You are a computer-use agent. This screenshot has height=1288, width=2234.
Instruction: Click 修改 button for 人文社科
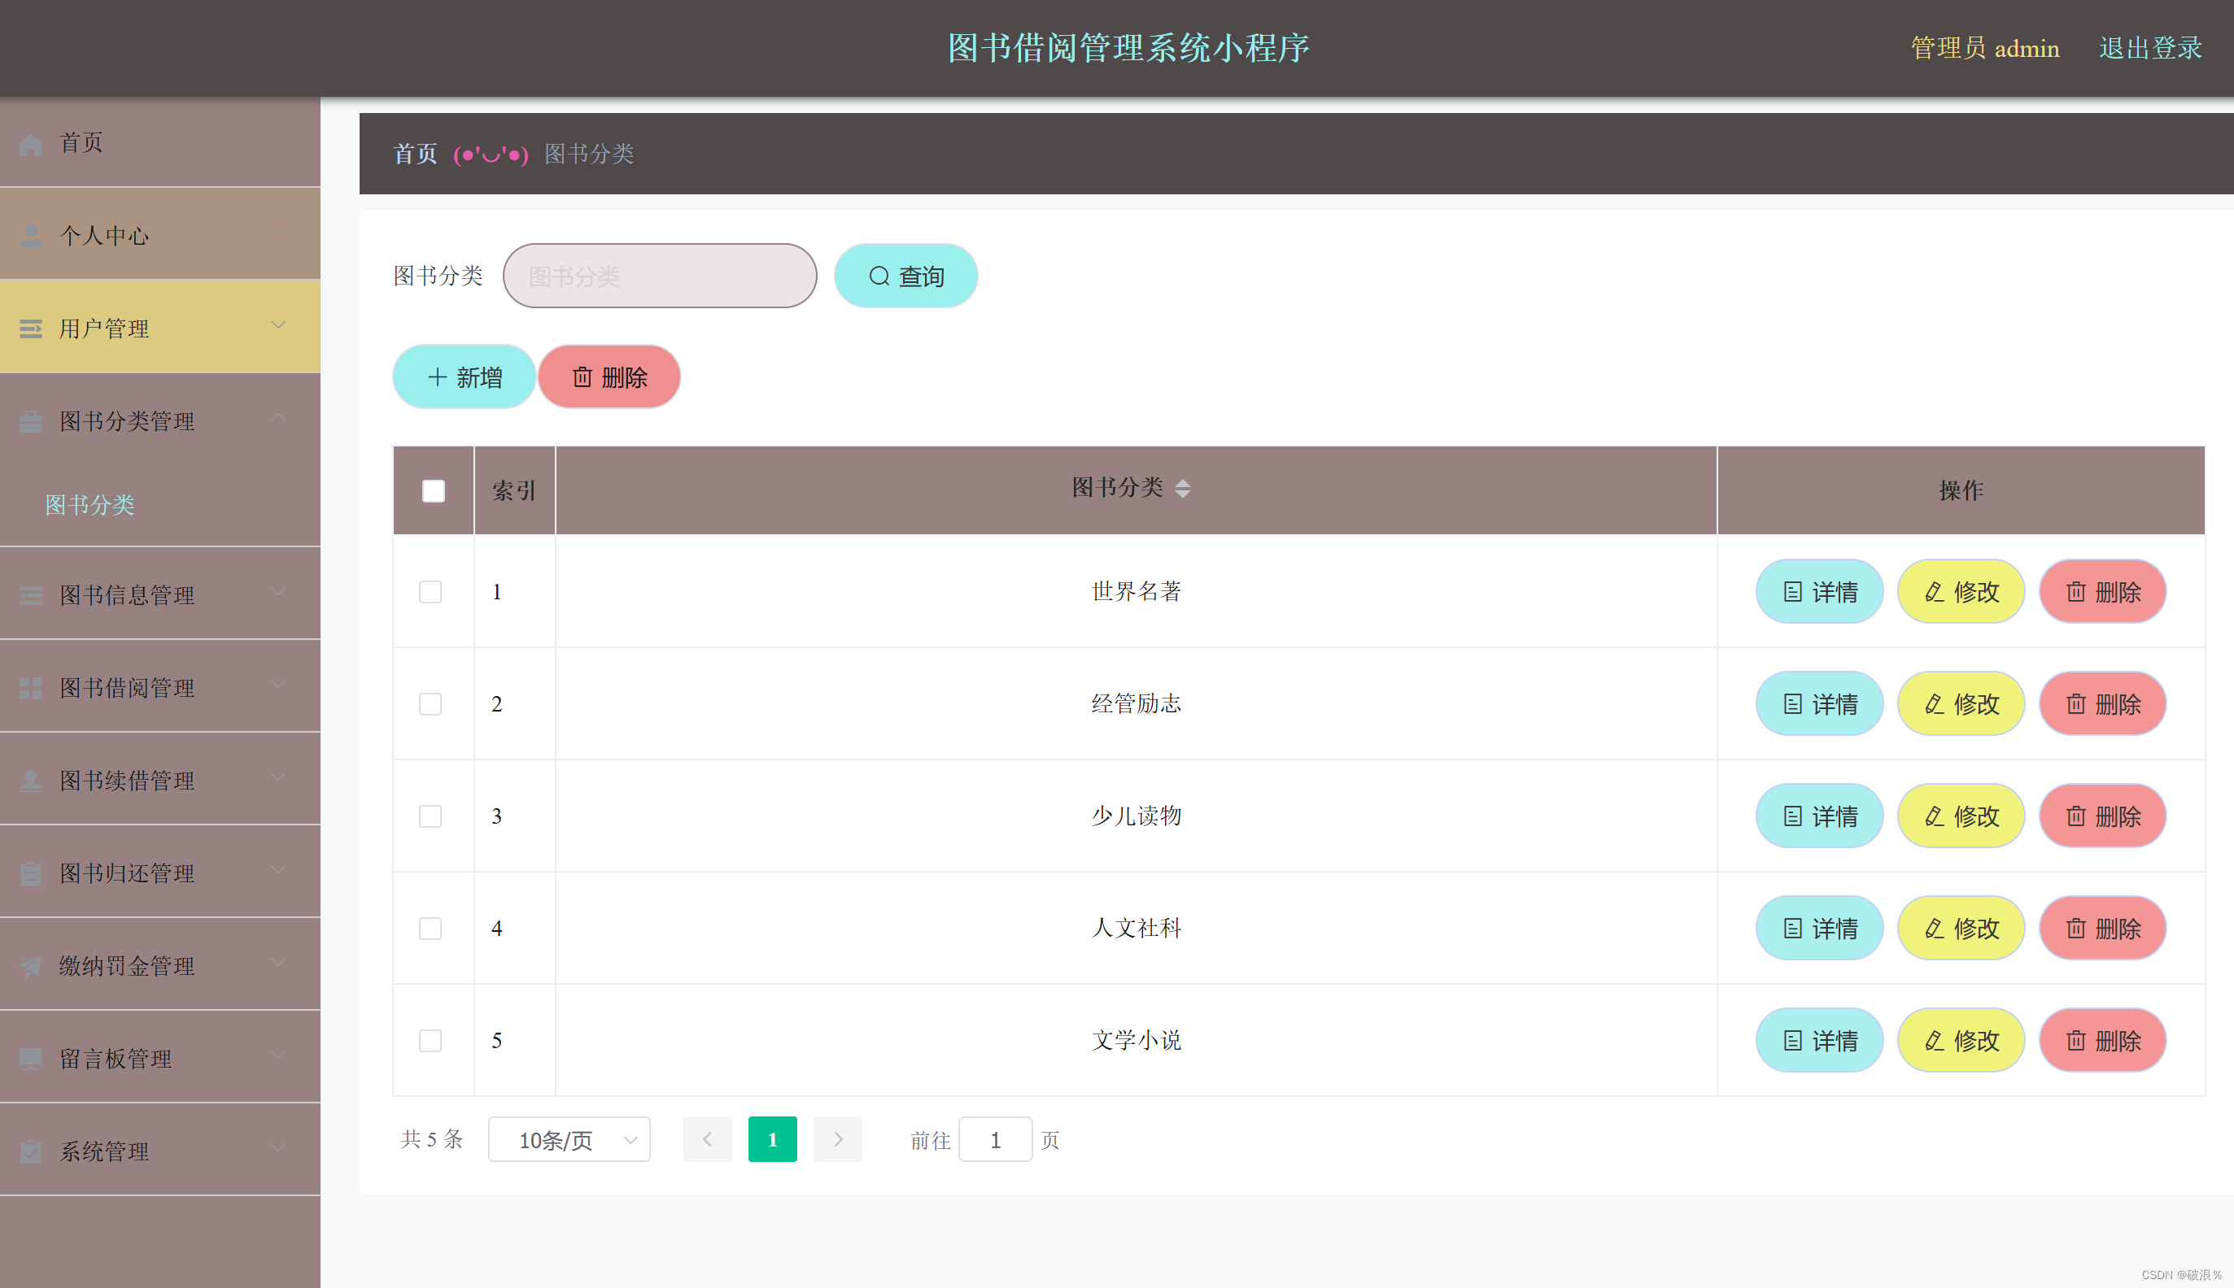point(1961,928)
